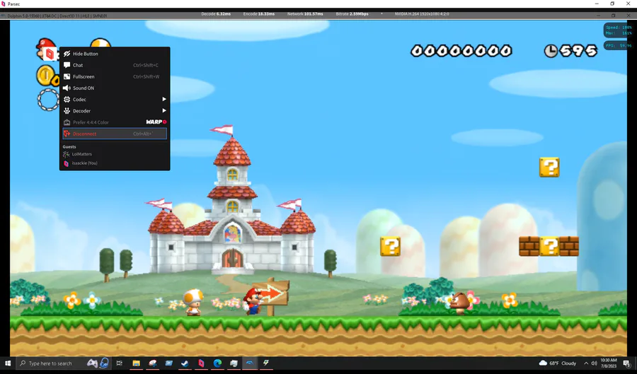Click the system tray volume icon
This screenshot has width=637, height=374.
coord(594,363)
